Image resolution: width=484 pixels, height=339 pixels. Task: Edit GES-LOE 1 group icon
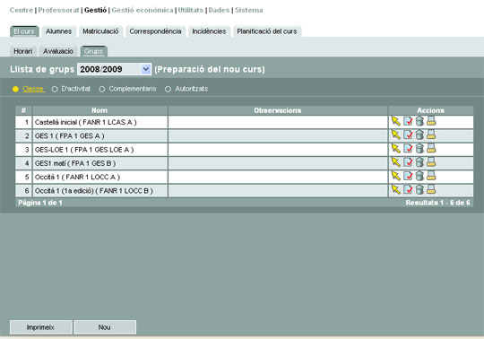coord(408,149)
